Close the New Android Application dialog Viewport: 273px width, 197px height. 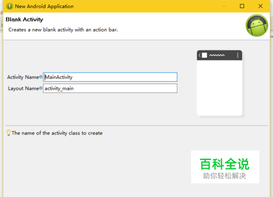[260, 6]
